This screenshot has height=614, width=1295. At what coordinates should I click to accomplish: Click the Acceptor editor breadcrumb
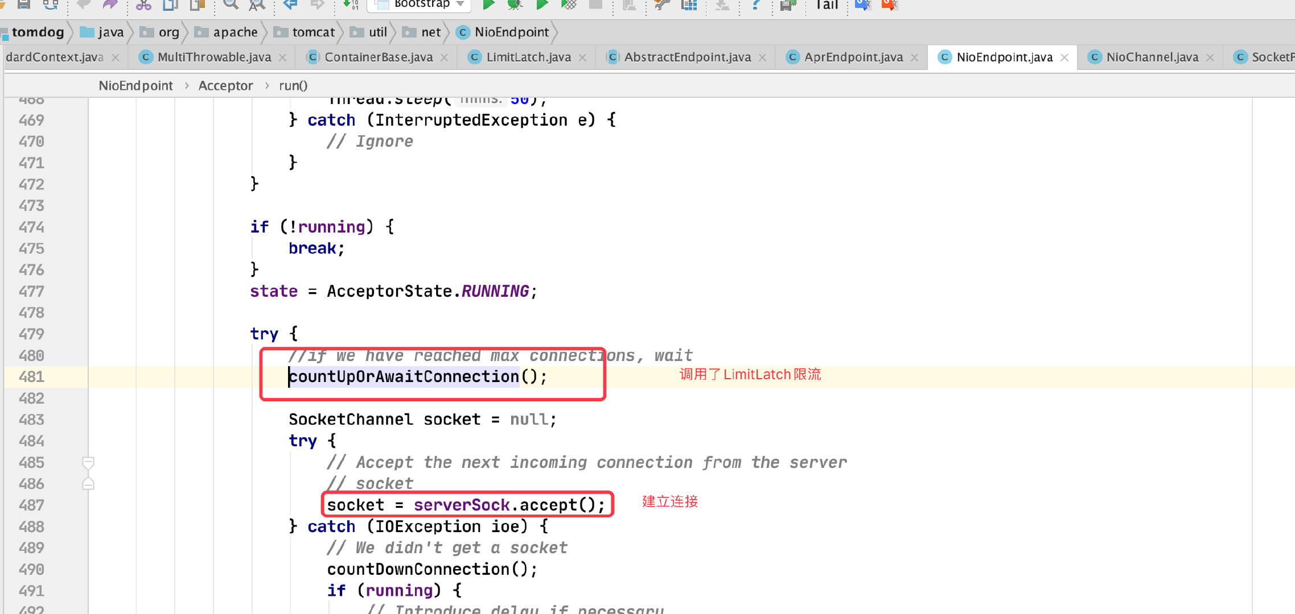point(225,85)
